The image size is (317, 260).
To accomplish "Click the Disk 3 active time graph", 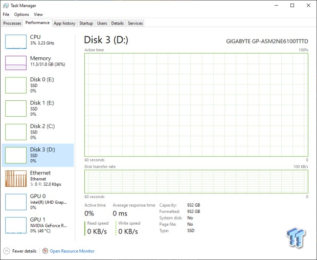I will pyautogui.click(x=196, y=104).
